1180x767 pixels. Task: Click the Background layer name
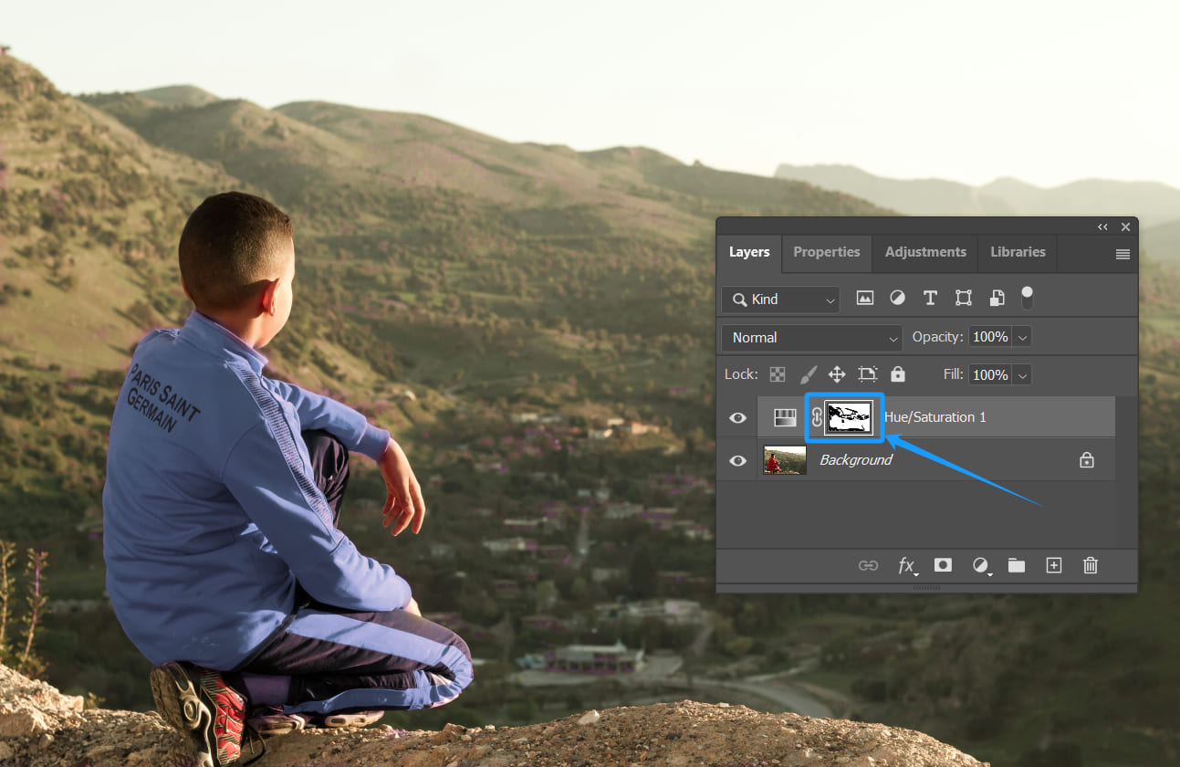(856, 460)
